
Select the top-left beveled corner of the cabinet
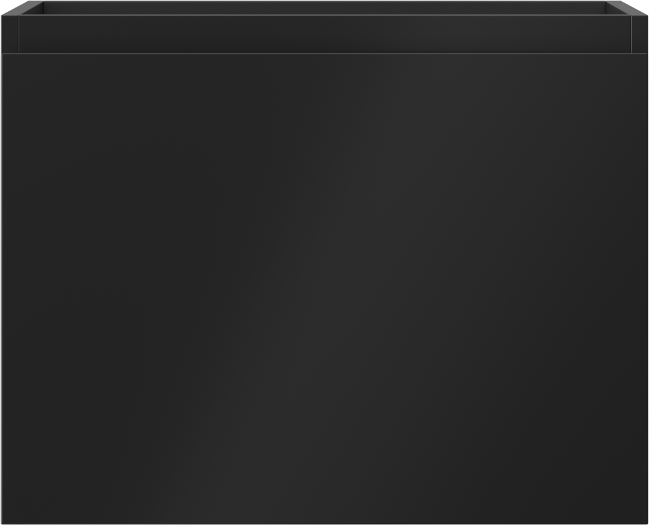pos(22,8)
